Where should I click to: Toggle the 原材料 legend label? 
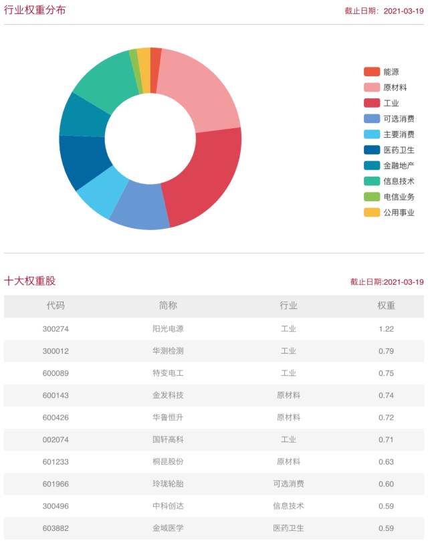click(395, 87)
